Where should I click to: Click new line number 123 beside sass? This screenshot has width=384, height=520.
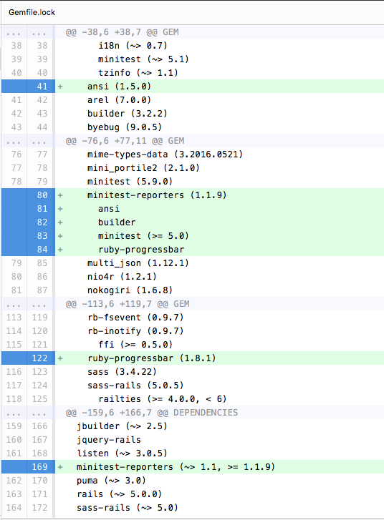coord(39,372)
